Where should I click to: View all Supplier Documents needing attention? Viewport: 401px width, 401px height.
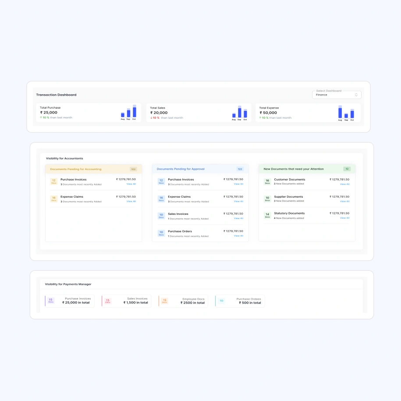[x=345, y=202]
